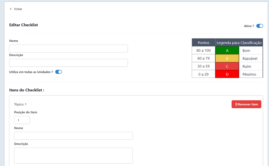Click the back chevron icon beside Voltar
Image resolution: width=269 pixels, height=166 pixels.
tap(11, 9)
